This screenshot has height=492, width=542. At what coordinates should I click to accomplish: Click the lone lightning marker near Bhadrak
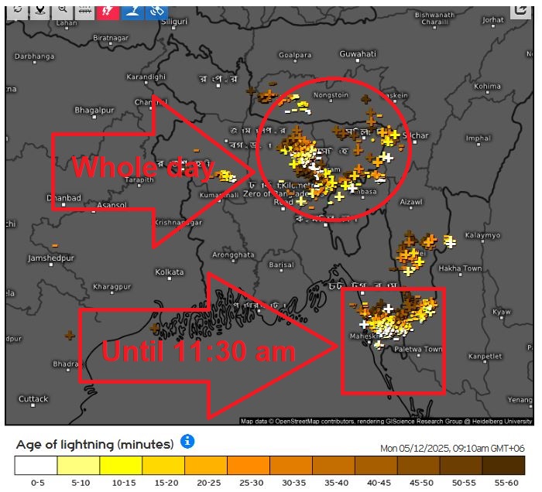70,335
